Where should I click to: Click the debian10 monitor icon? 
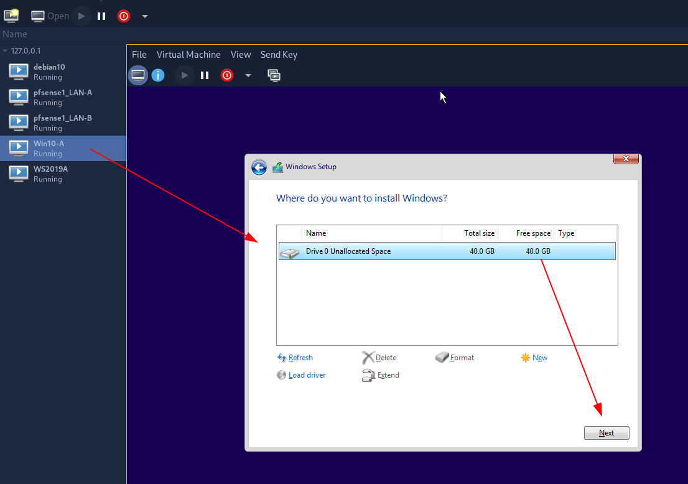tap(19, 72)
